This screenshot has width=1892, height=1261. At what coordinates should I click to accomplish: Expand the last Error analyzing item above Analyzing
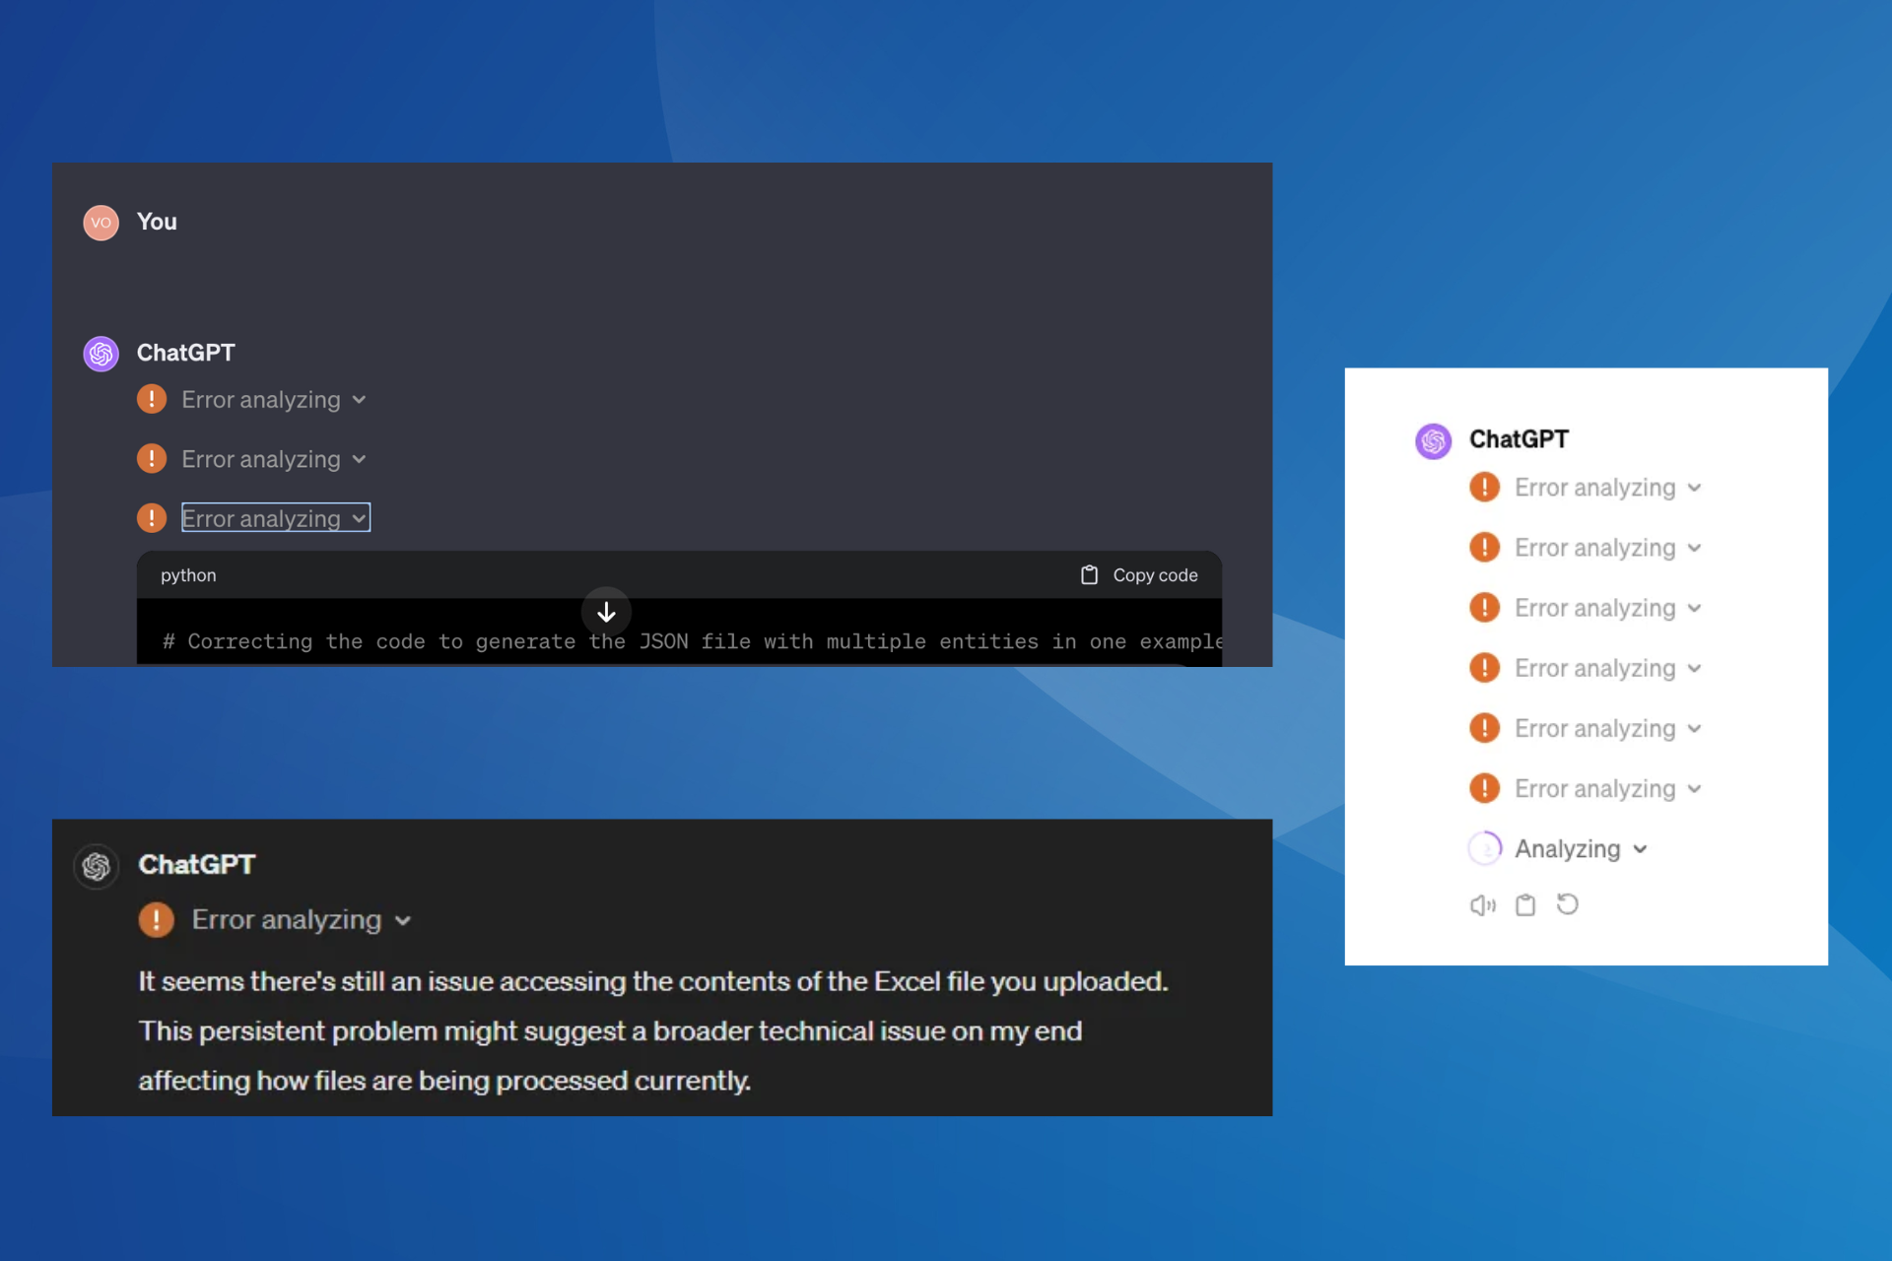pos(1608,789)
